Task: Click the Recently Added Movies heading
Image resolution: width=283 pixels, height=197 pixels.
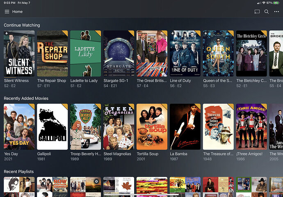Action: (x=26, y=98)
